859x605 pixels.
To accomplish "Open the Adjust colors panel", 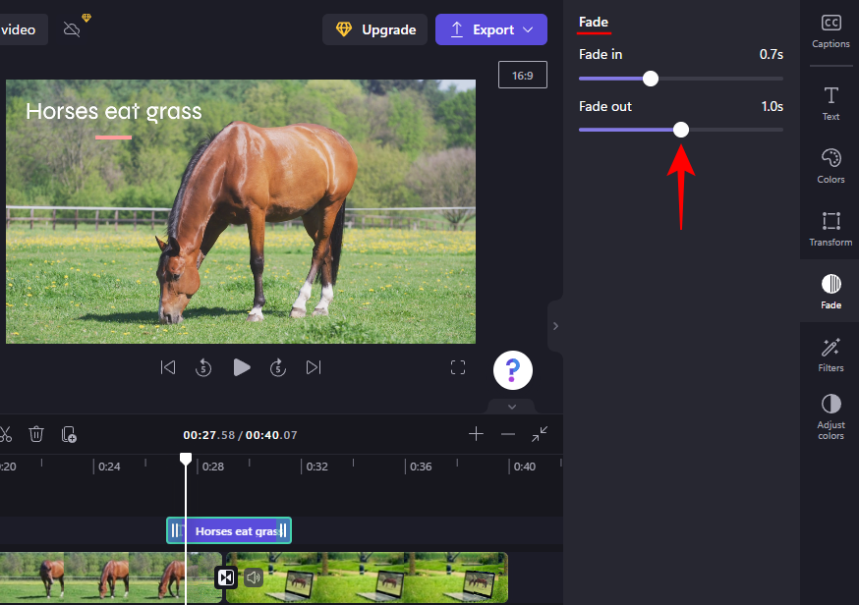I will [x=830, y=413].
